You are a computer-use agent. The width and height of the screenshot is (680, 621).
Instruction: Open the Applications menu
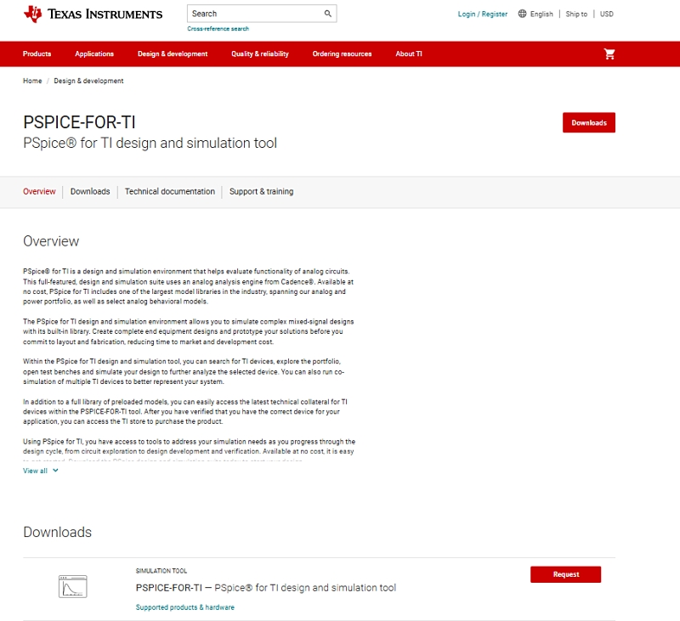(94, 54)
